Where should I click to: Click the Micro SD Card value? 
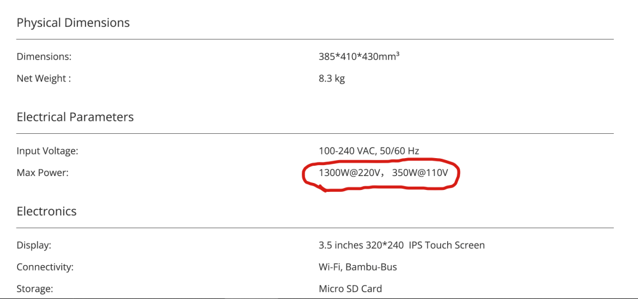[x=350, y=289]
